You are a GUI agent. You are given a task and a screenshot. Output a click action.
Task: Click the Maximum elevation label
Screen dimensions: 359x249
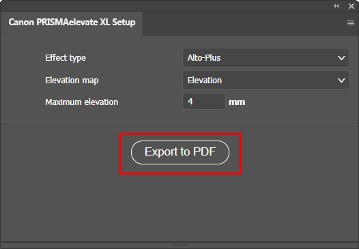(82, 102)
